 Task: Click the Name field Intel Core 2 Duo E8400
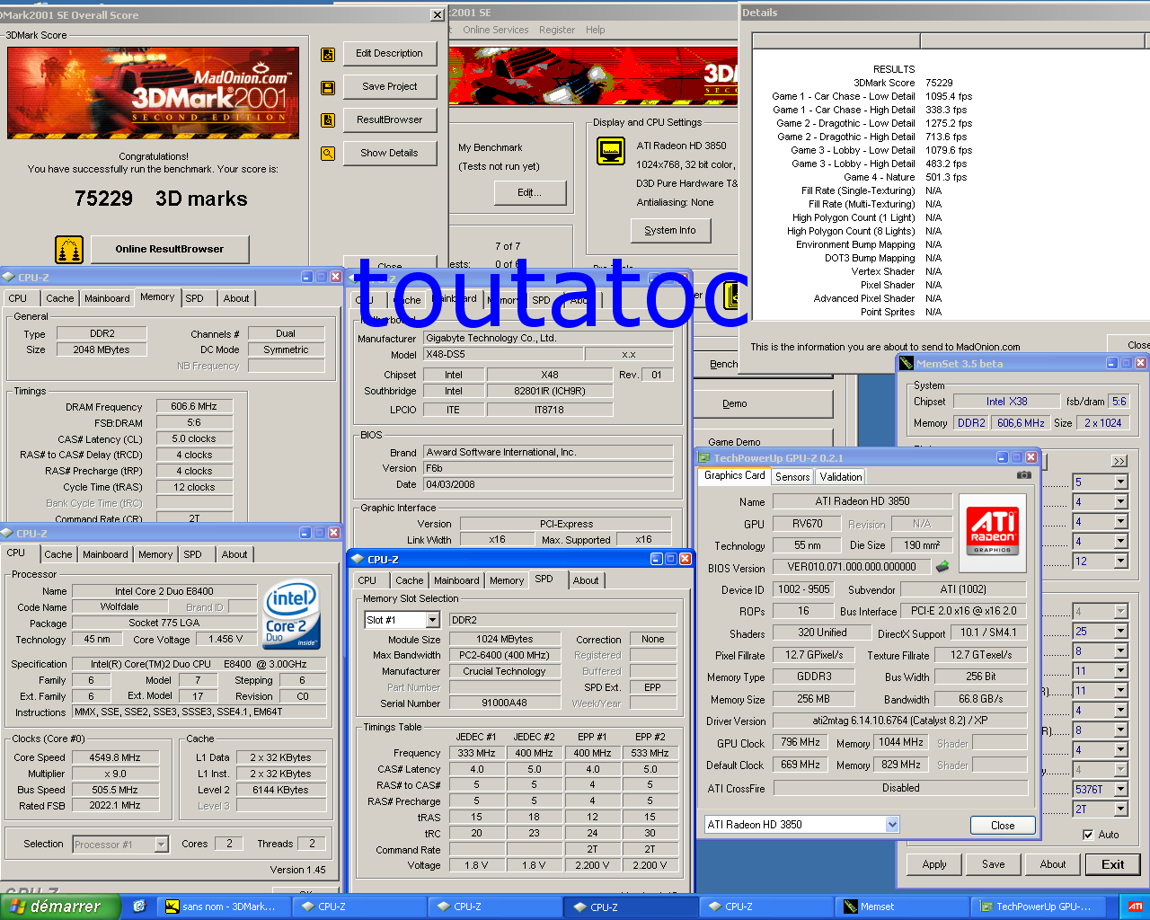[164, 591]
